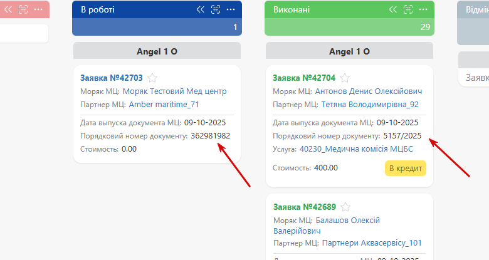Click the scan icon in the red column header
Screen dimensions: 489x260
click(23, 9)
